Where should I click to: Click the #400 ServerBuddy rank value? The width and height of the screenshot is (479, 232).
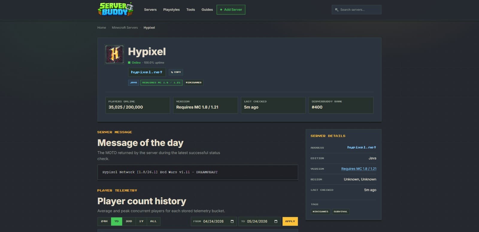pyautogui.click(x=317, y=107)
